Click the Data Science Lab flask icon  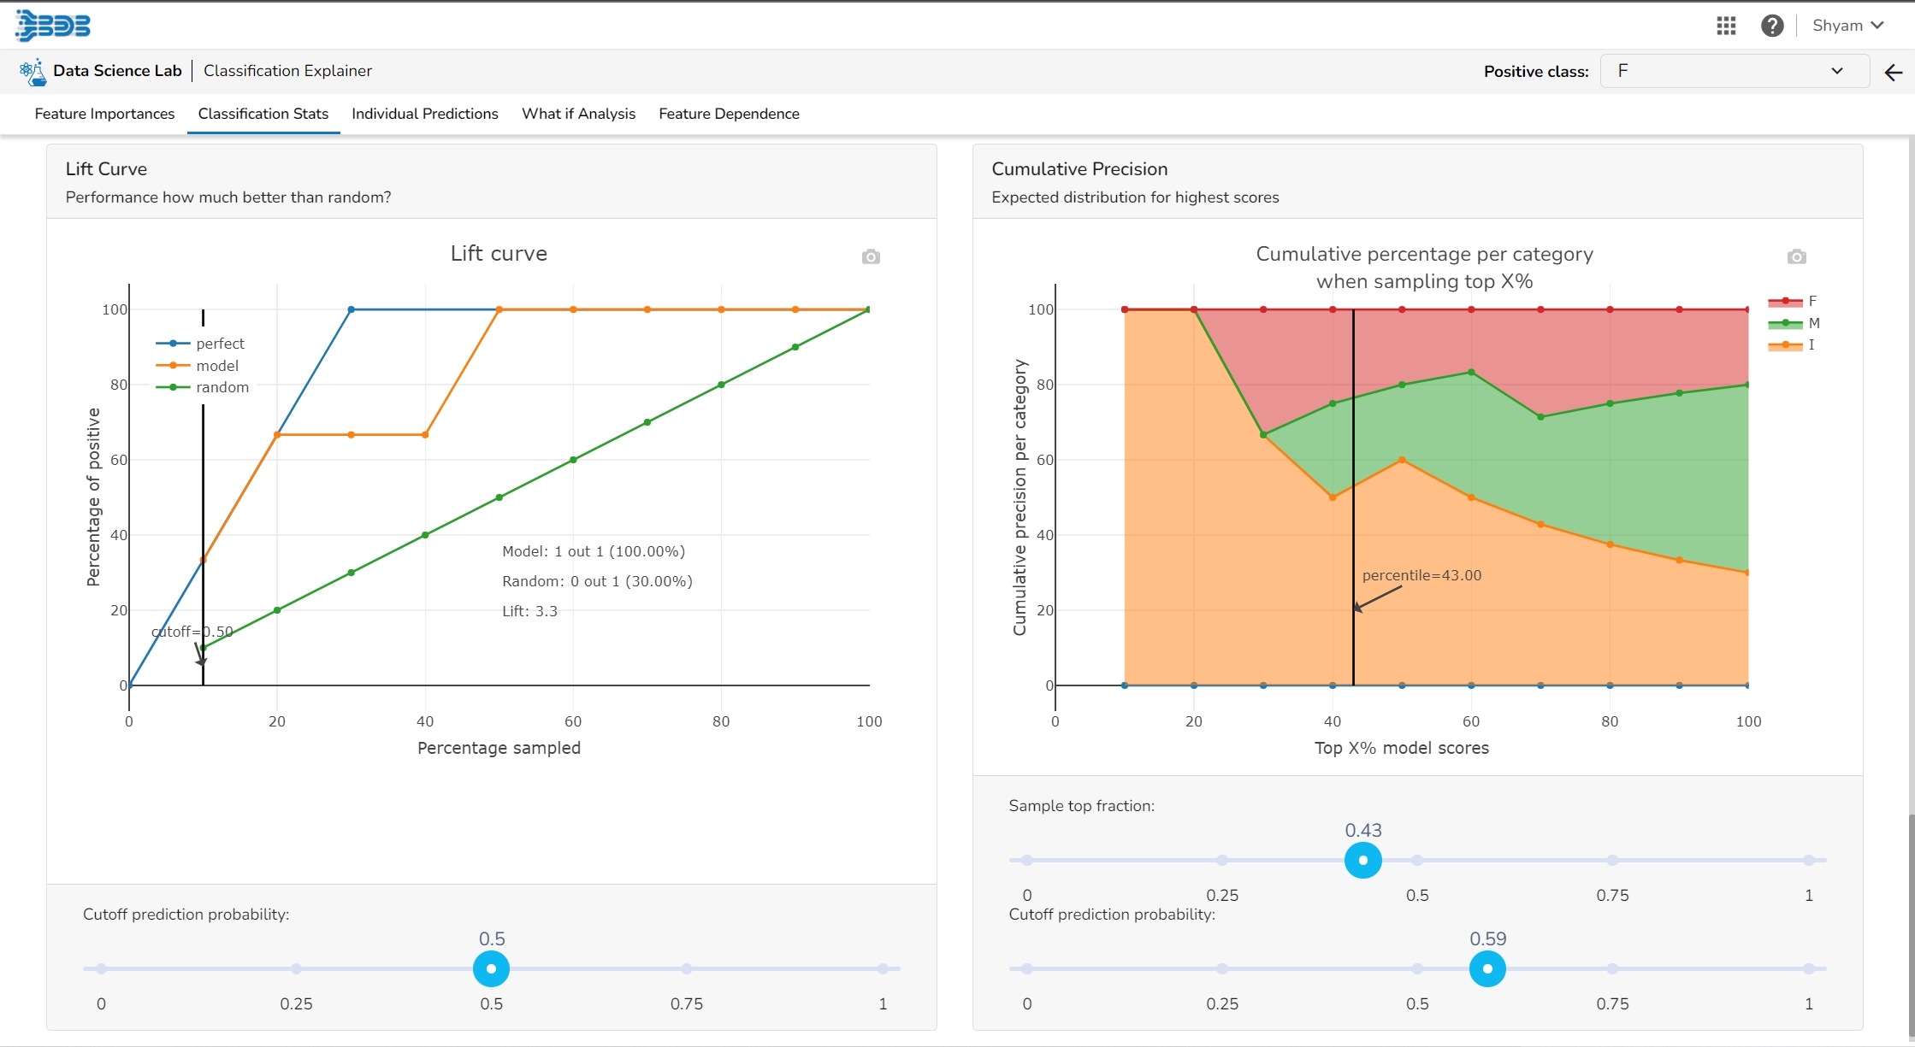click(x=33, y=72)
